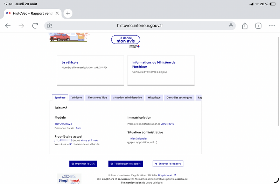
Task: Reload the HistoVec page
Action: click(35, 26)
